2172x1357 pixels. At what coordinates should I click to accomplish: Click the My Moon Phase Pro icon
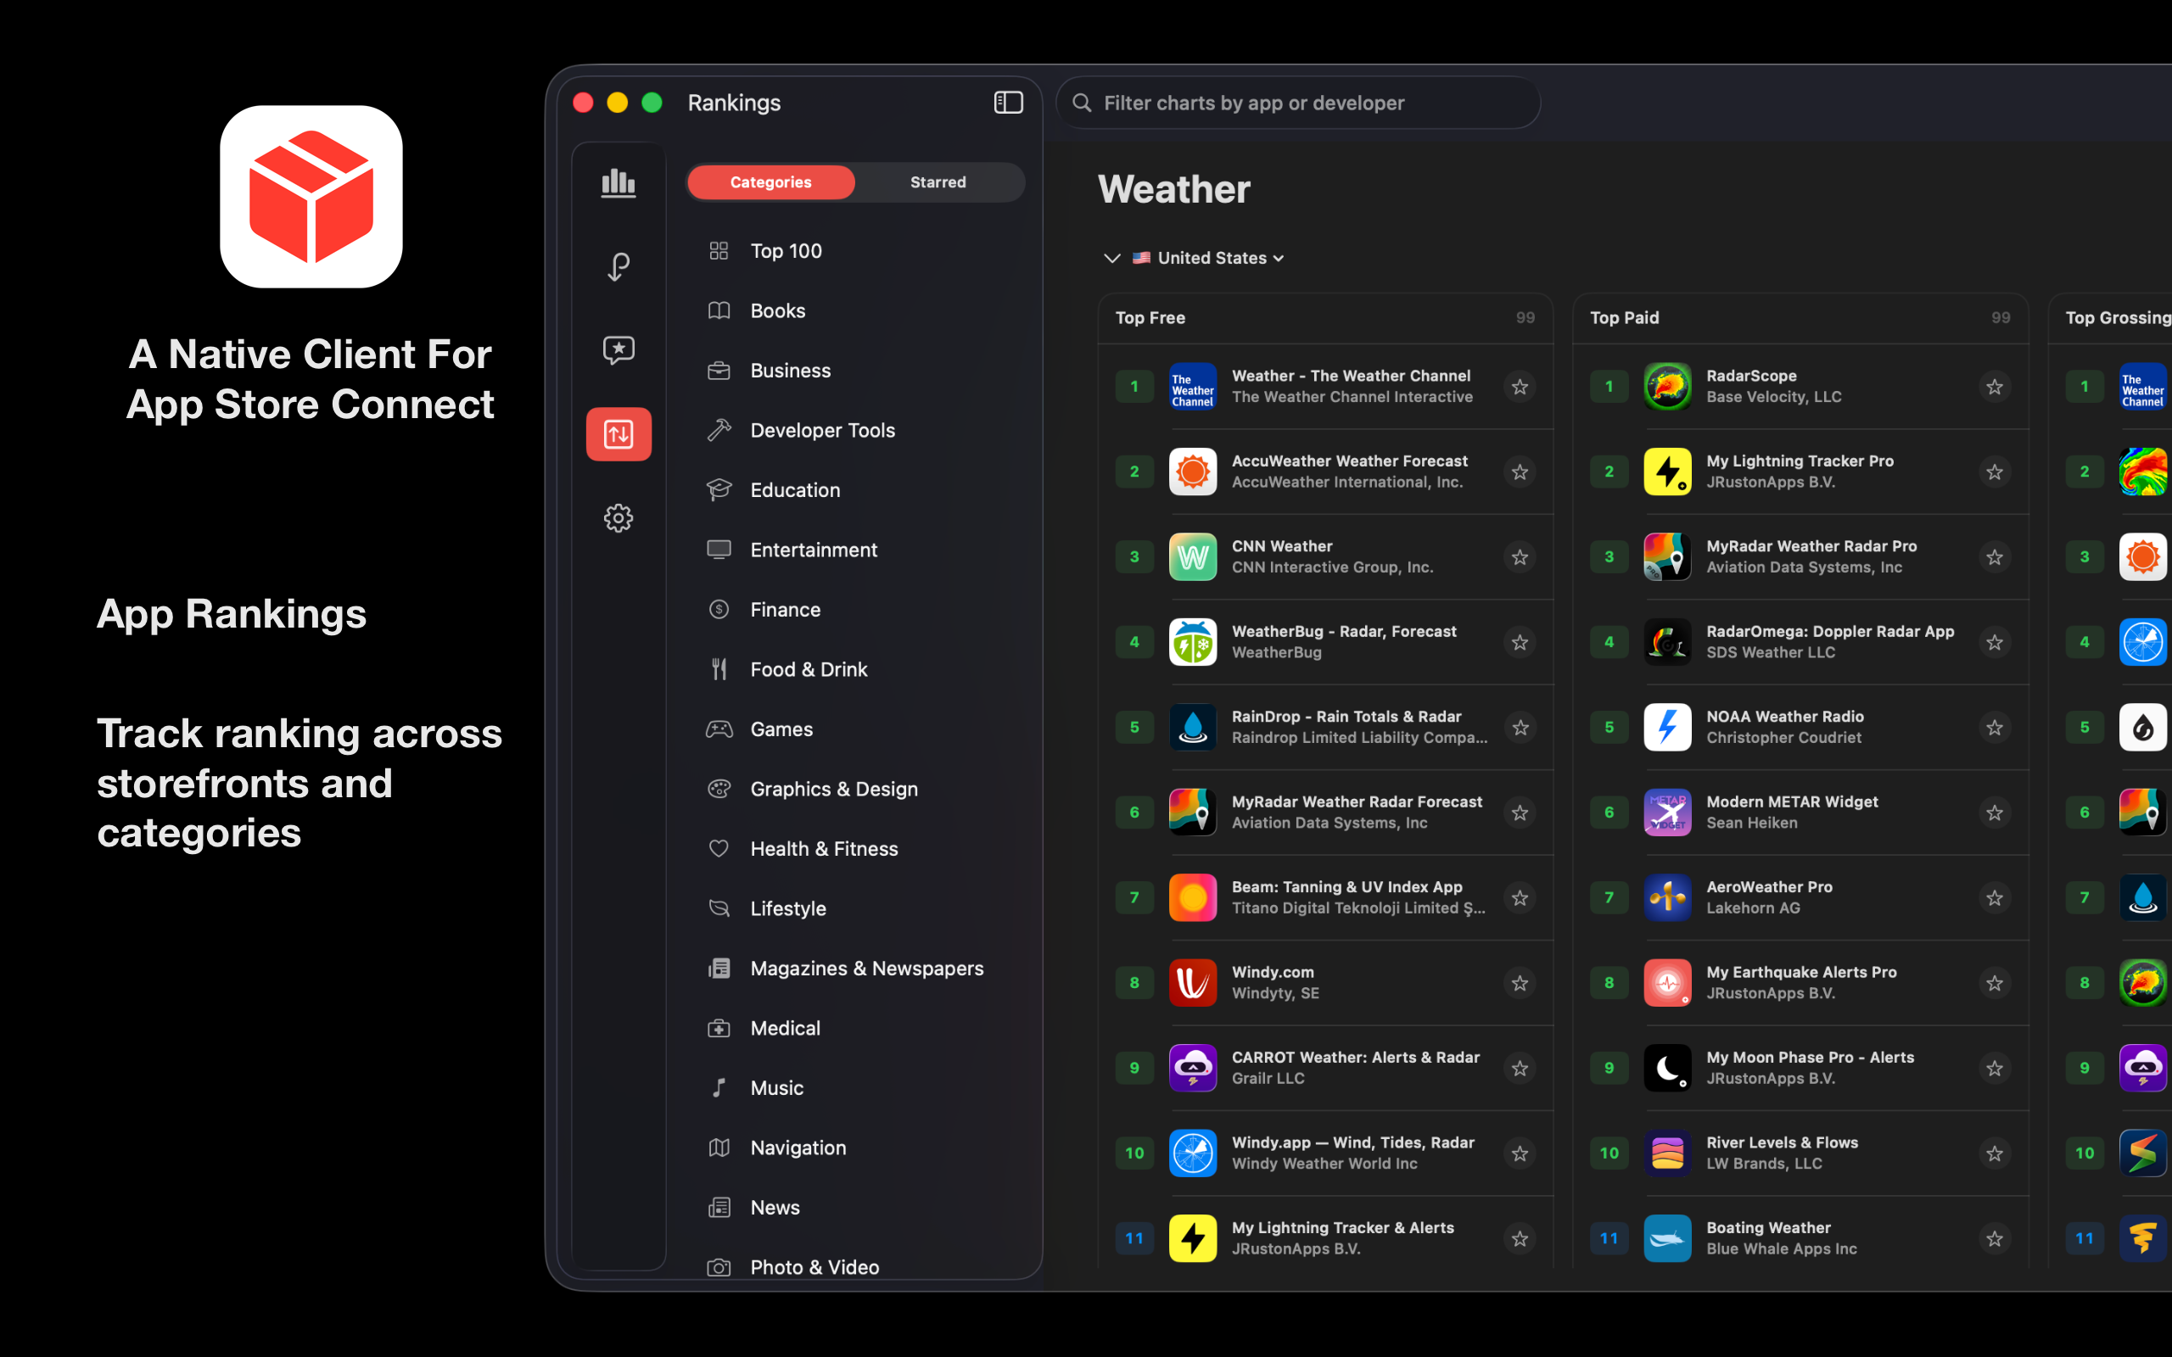pos(1667,1069)
